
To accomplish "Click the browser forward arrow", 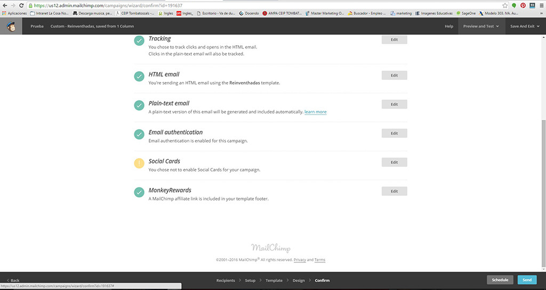I will 13,5.
